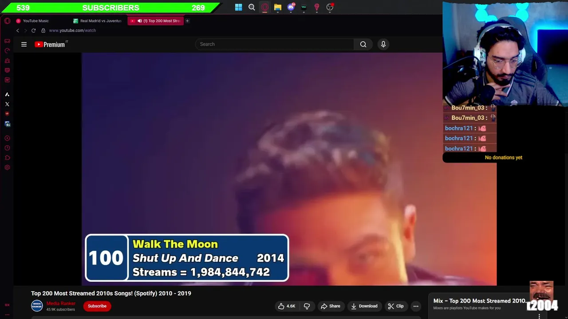Open Discord from the taskbar
The width and height of the screenshot is (568, 319).
(291, 7)
